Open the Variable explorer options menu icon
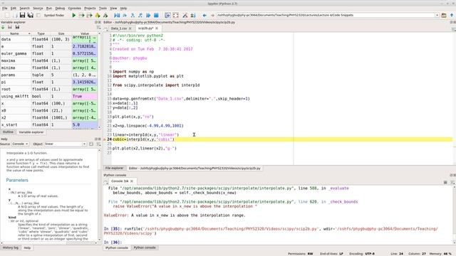Viewport: 456px width, 256px height. (x=98, y=27)
